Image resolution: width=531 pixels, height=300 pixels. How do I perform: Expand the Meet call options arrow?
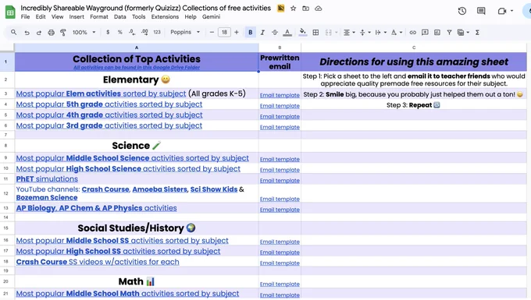pos(511,11)
